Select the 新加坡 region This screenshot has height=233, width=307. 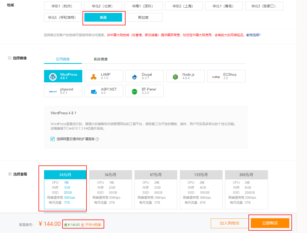coord(143,17)
